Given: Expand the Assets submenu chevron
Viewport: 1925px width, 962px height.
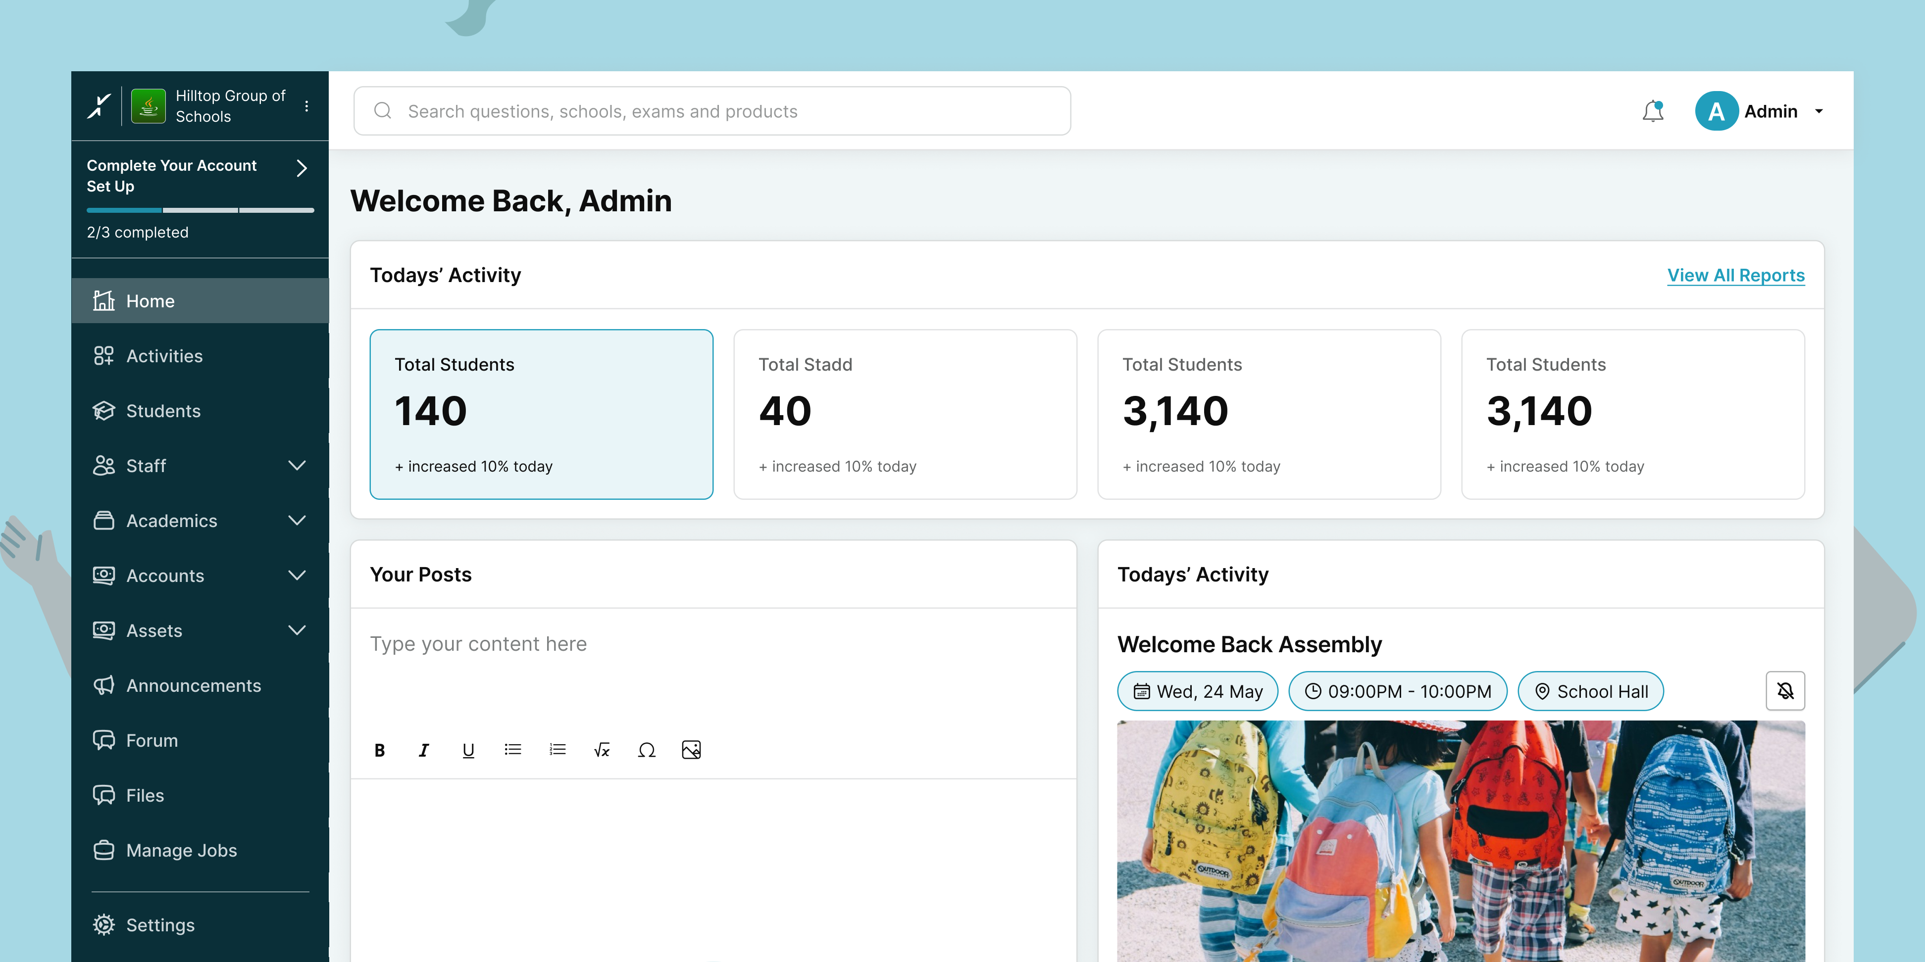Looking at the screenshot, I should click(x=297, y=630).
